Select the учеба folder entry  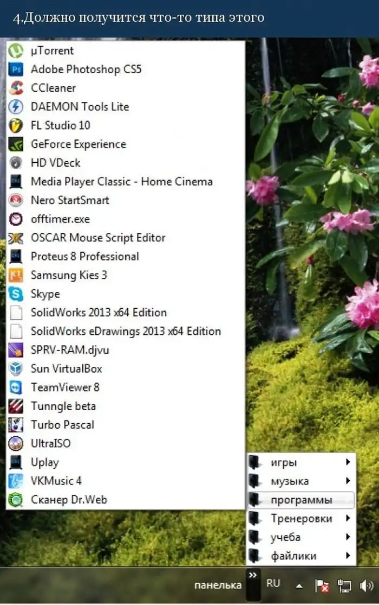pyautogui.click(x=285, y=537)
